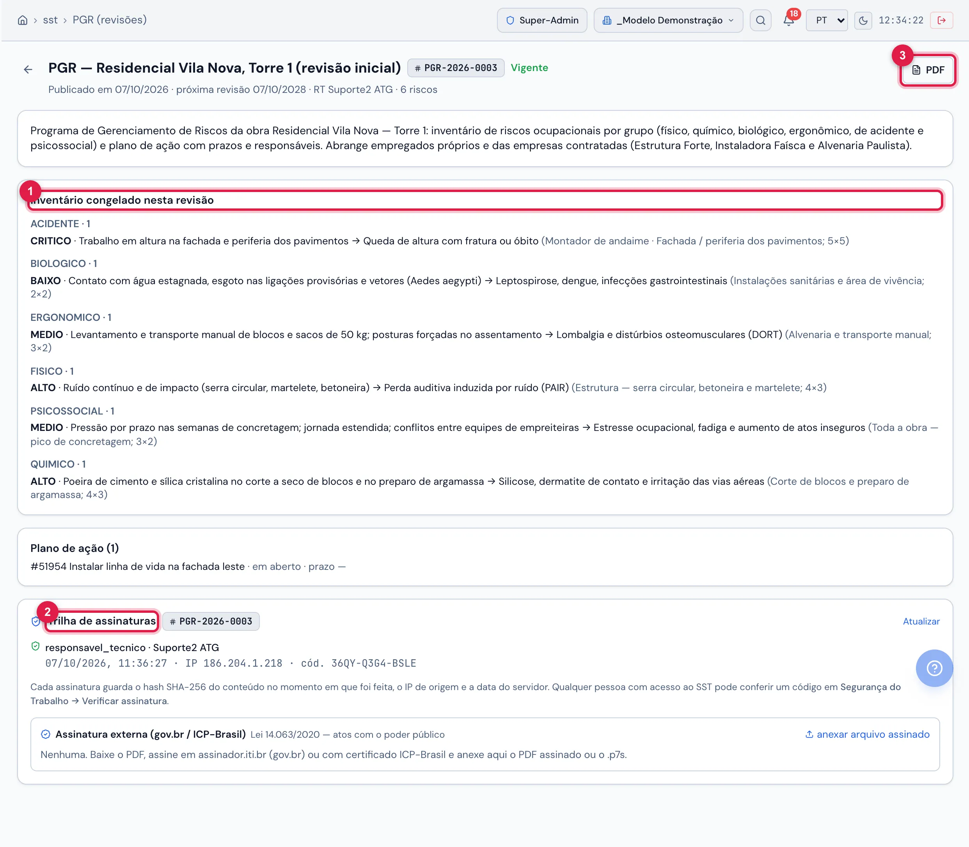Viewport: 969px width, 847px height.
Task: Click anexar arquivo assinado link
Action: (868, 734)
